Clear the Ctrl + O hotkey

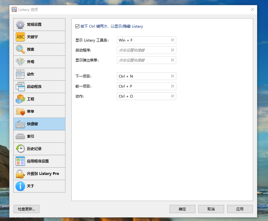[172, 96]
